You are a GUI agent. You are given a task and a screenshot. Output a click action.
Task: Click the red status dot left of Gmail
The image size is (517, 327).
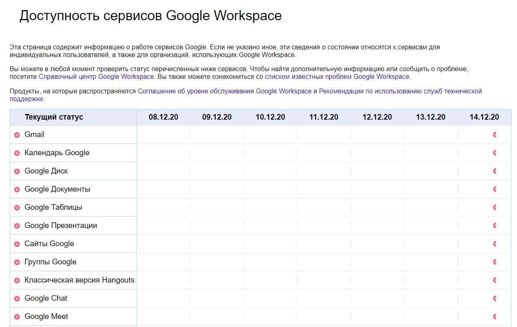click(x=17, y=135)
